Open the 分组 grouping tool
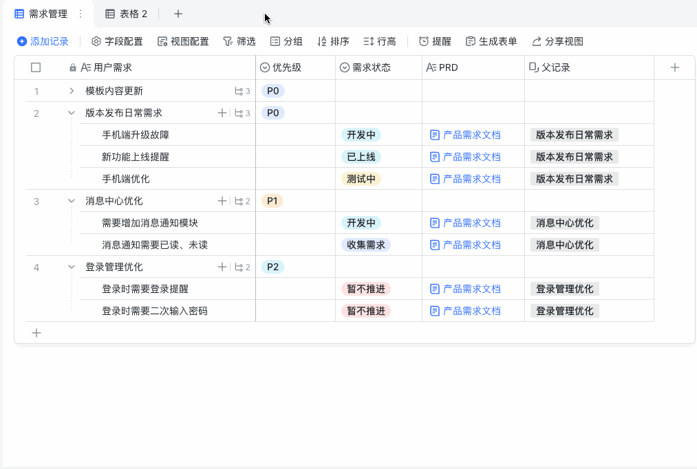Screen dimensions: 697x469 287,41
